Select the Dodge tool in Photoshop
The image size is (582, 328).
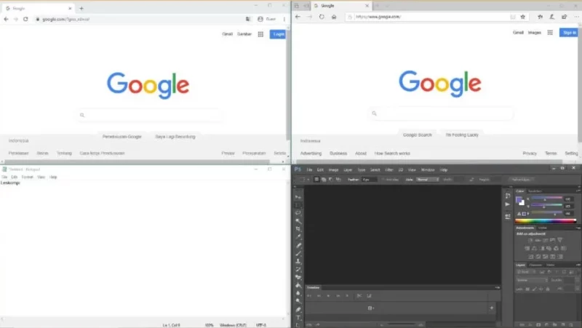[298, 301]
